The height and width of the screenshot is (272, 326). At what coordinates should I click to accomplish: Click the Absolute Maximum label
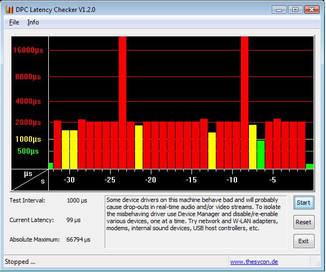(35, 239)
